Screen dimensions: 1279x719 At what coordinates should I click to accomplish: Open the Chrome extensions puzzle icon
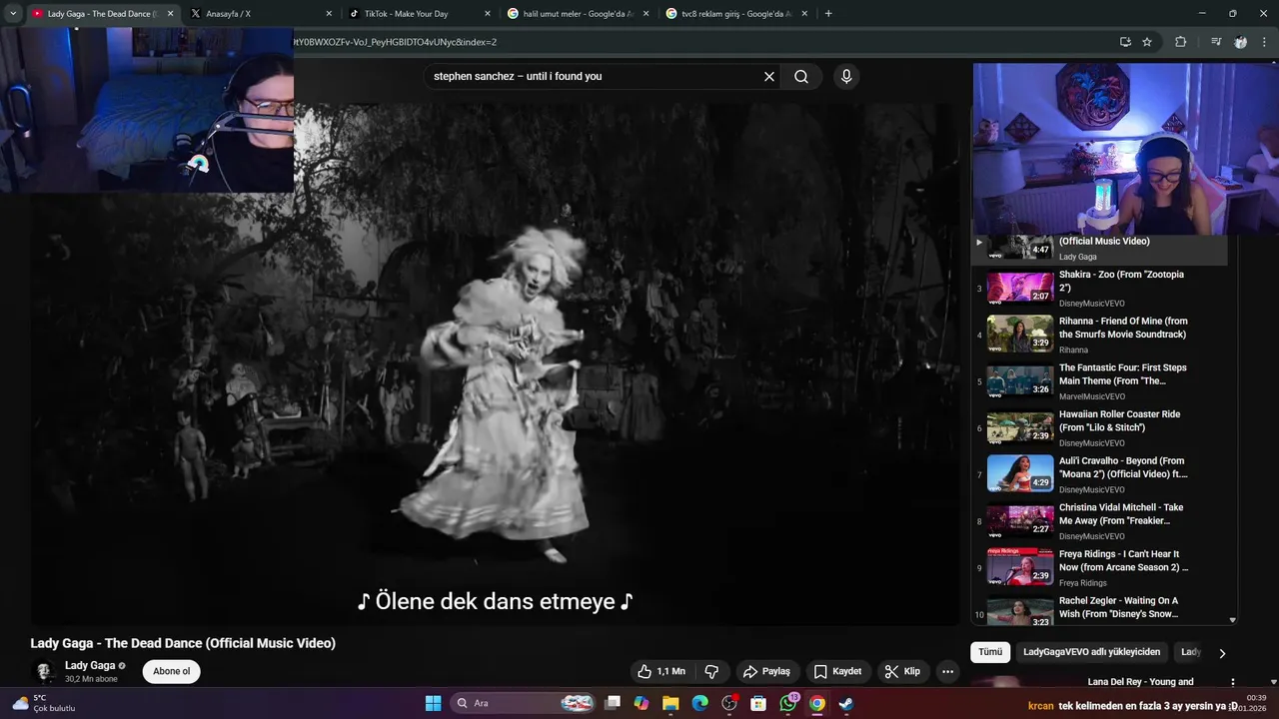click(x=1180, y=42)
